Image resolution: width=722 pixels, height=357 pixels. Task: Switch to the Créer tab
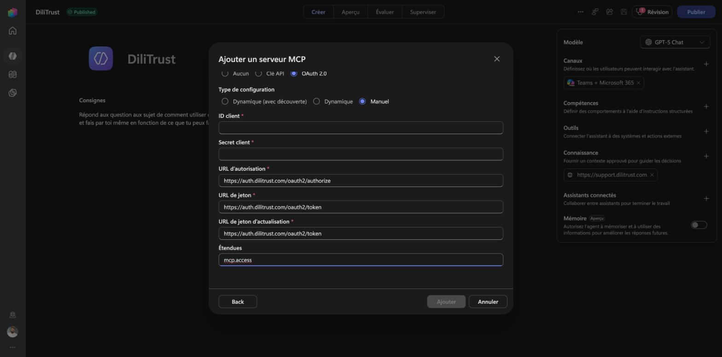pos(319,12)
